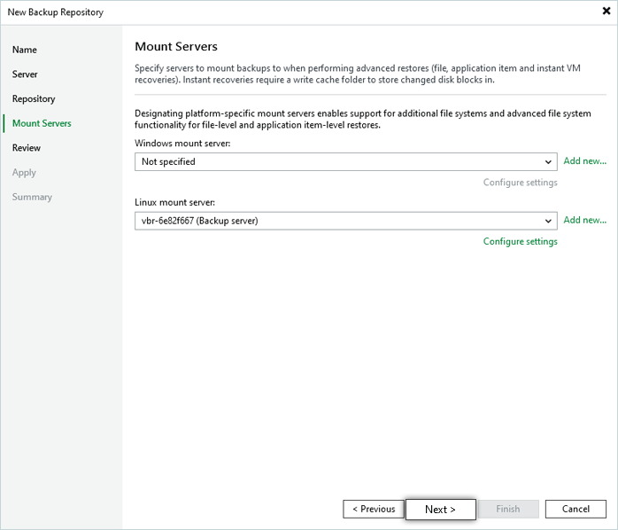This screenshot has width=618, height=530.
Task: Jump to the Review step
Action: pyautogui.click(x=27, y=148)
